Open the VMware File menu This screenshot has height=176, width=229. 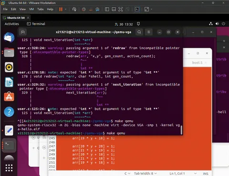tap(5, 9)
